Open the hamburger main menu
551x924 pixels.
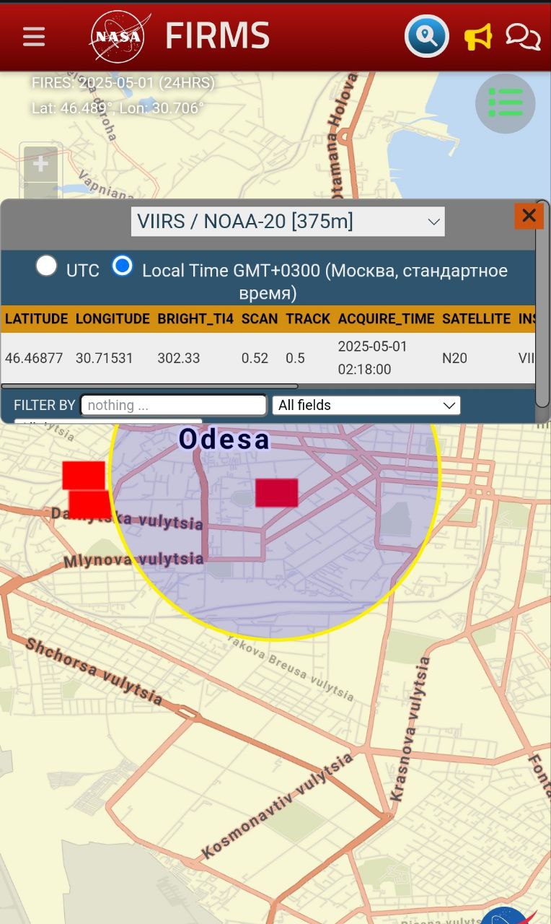(34, 37)
